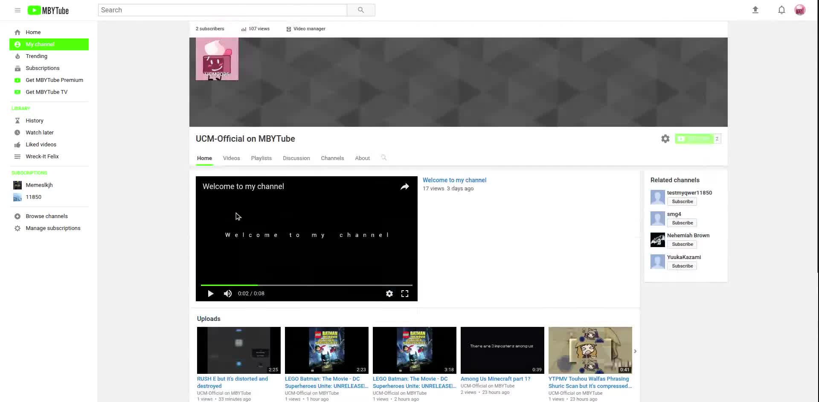819x402 pixels.
Task: Switch to the Playlists tab
Action: coord(261,158)
